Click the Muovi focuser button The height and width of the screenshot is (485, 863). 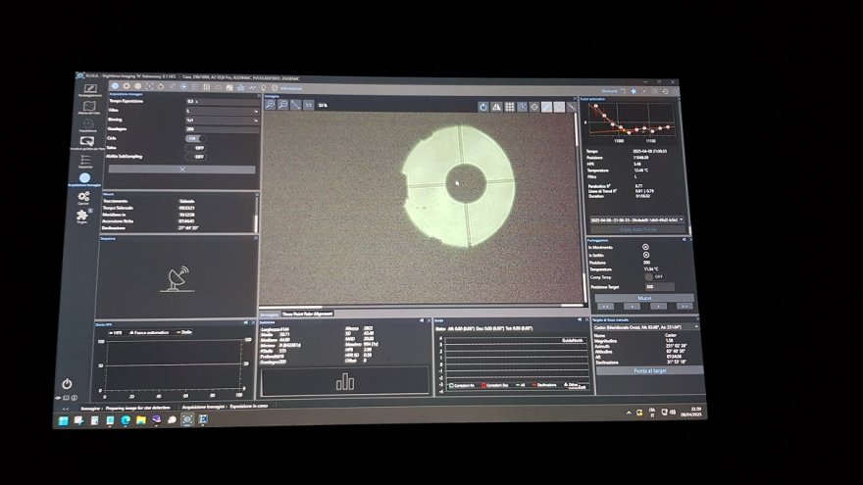coord(643,297)
